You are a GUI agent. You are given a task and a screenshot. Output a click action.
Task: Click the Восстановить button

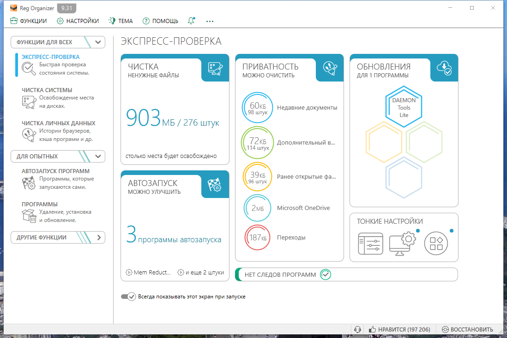467,329
